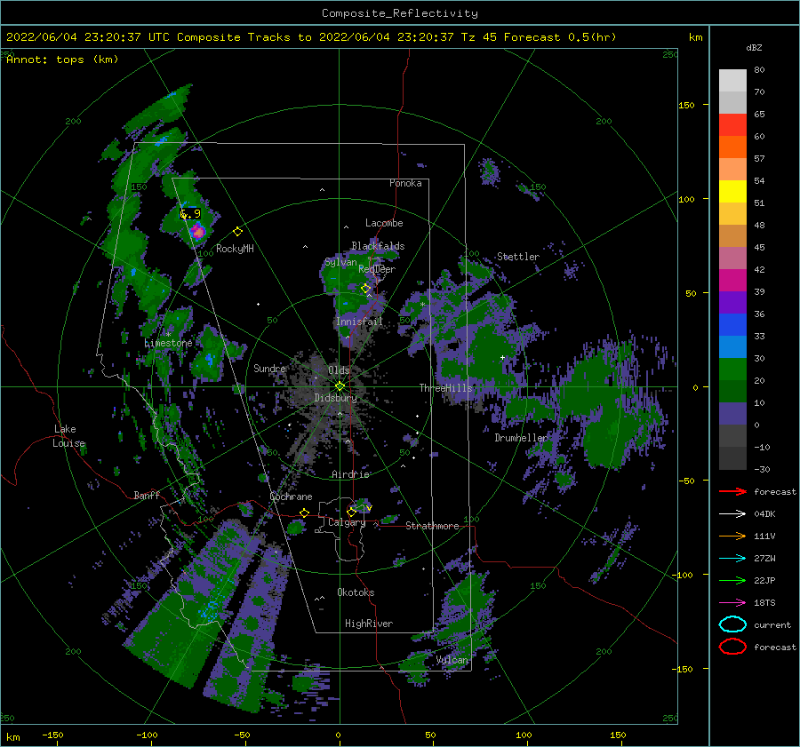
Task: Click the magenta 18TS arrow legend icon
Action: pyautogui.click(x=732, y=603)
